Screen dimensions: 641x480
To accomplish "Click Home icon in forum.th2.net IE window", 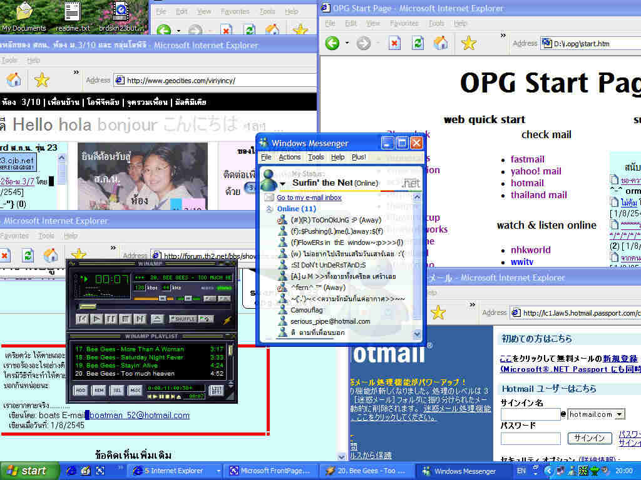I will click(51, 256).
